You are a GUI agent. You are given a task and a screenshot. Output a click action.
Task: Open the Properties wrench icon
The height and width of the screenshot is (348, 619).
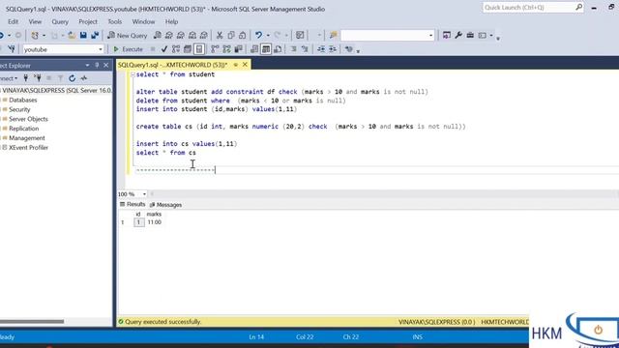[x=458, y=36]
